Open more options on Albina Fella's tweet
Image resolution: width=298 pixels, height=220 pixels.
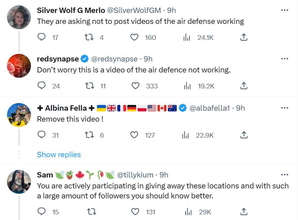pyautogui.click(x=284, y=108)
